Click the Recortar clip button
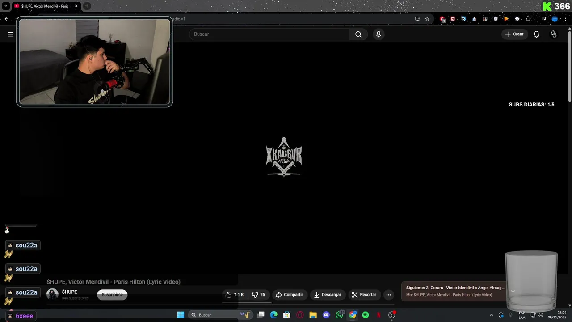The height and width of the screenshot is (322, 572). point(364,295)
